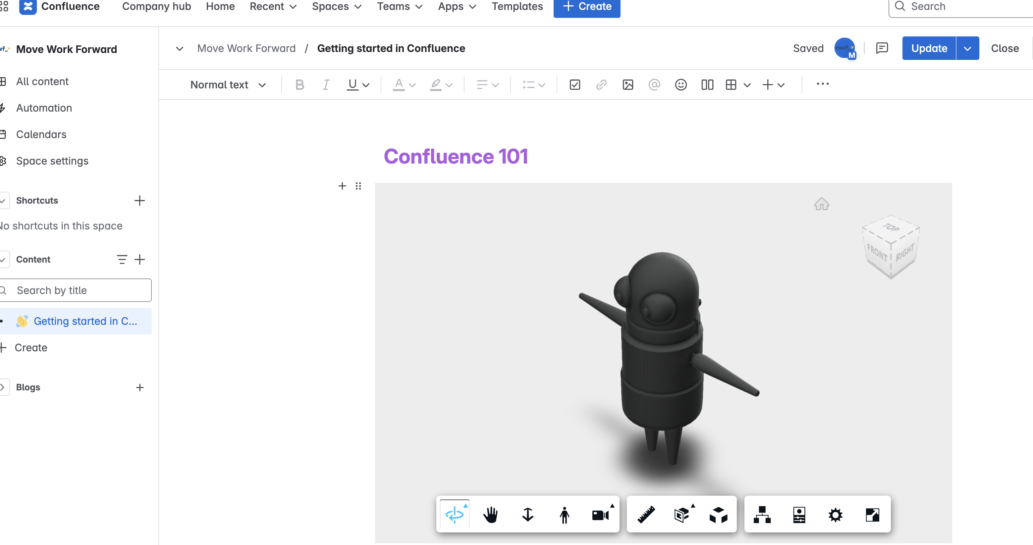The image size is (1033, 545).
Task: Open the Templates menu item
Action: tap(517, 6)
